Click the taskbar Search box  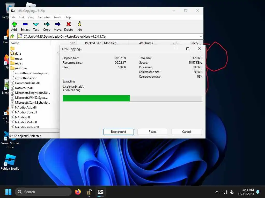pyautogui.click(x=43, y=192)
